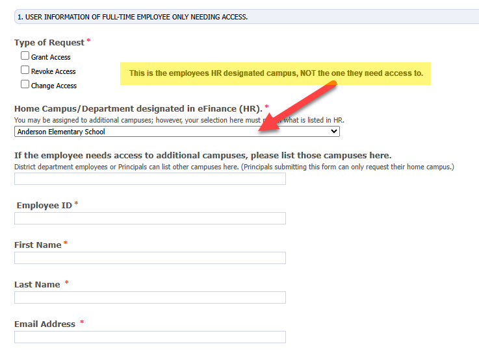
Task: Tick the Revoke Access checkbox
Action: tap(25, 70)
